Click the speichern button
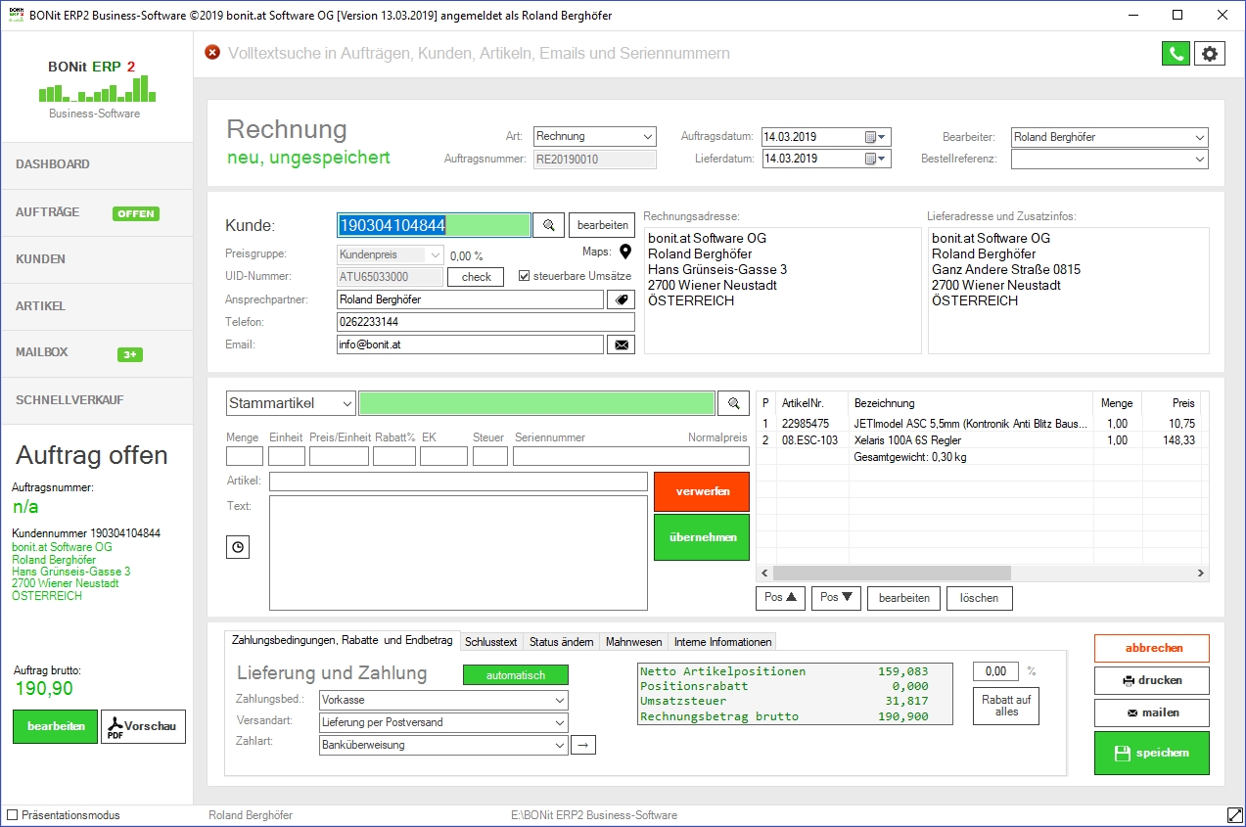The height and width of the screenshot is (827, 1246). (x=1151, y=753)
